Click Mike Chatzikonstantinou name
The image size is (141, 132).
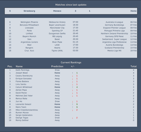27,110
